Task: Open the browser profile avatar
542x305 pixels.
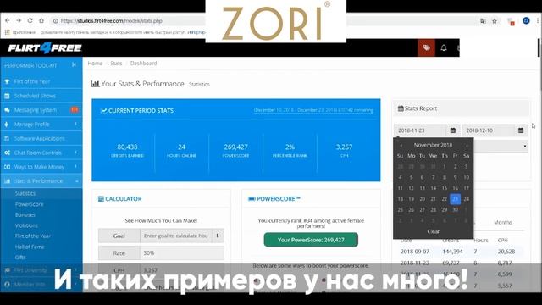Action: coord(526,20)
